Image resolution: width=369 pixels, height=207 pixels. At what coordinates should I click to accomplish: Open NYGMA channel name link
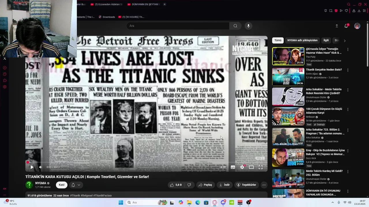click(41, 183)
